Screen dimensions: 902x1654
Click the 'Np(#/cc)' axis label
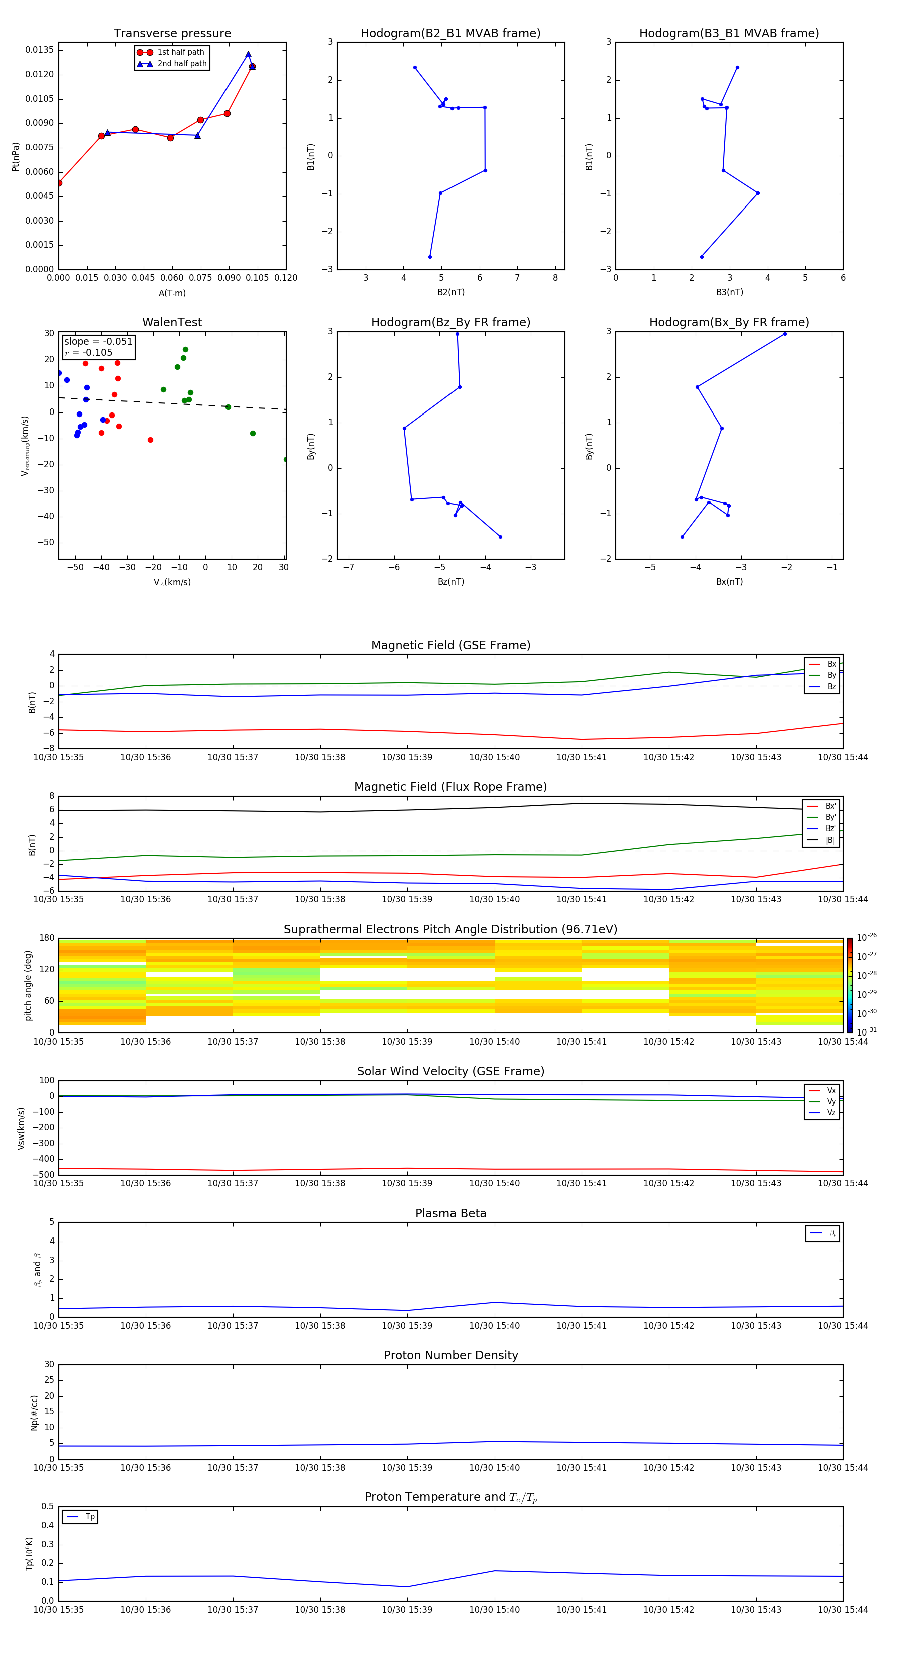coord(34,1412)
